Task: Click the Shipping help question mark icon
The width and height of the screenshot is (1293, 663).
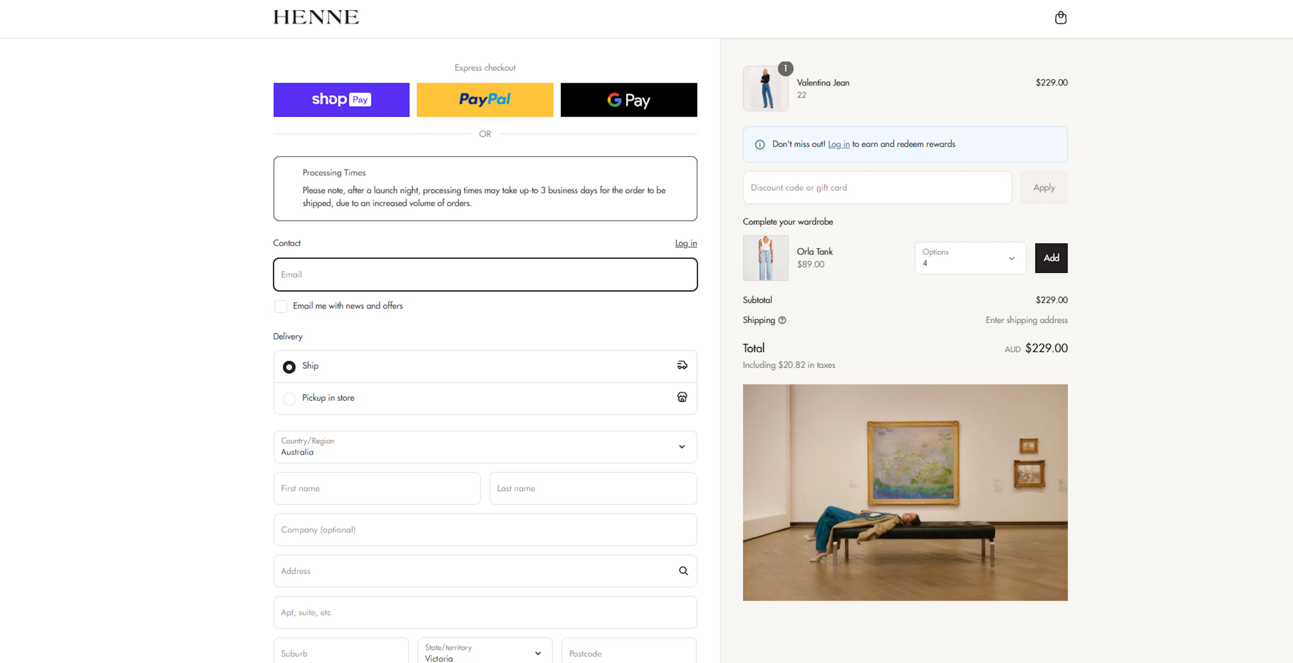Action: (x=782, y=320)
